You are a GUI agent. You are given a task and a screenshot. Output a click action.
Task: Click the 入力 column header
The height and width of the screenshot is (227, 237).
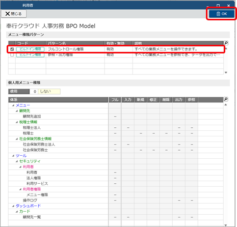point(128,100)
